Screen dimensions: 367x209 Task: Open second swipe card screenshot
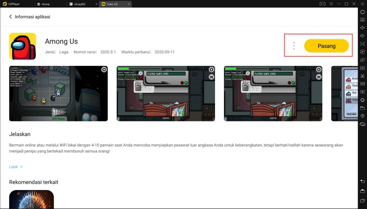click(x=166, y=93)
